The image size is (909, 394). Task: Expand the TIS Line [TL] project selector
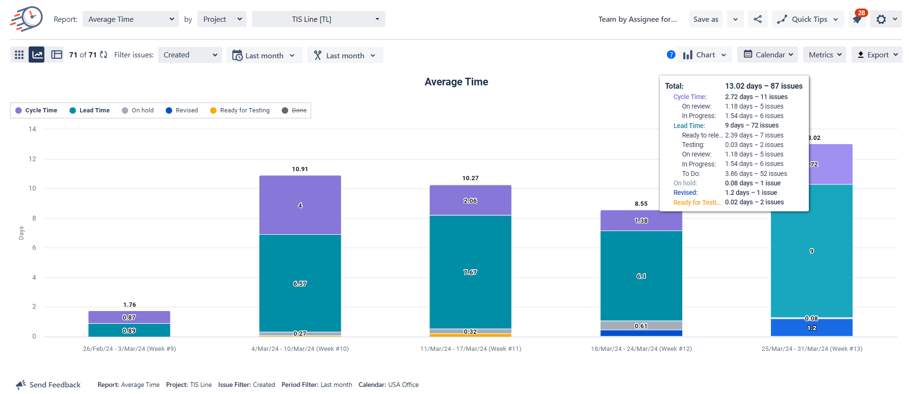pos(319,19)
